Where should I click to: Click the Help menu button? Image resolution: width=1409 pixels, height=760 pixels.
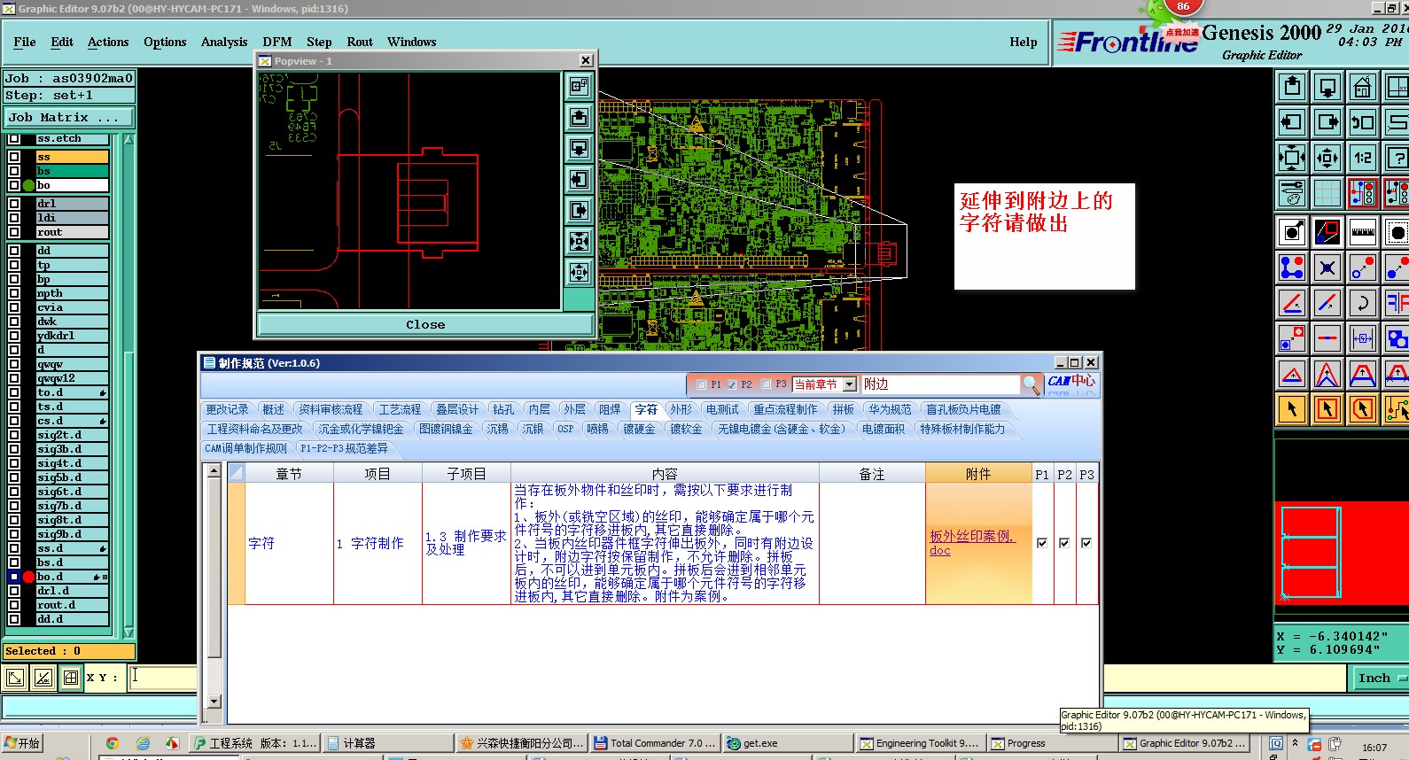tap(1024, 42)
